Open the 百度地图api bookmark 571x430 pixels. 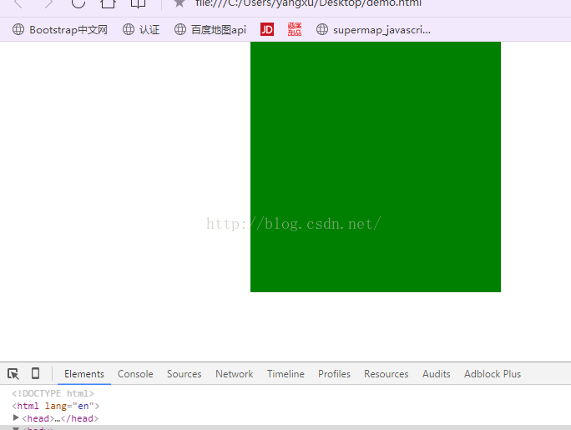210,29
